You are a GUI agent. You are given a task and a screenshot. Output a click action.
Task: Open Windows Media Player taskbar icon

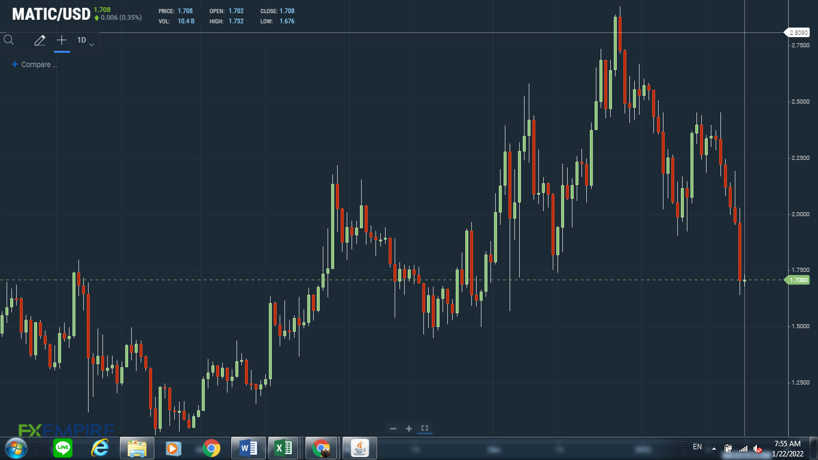click(x=174, y=448)
